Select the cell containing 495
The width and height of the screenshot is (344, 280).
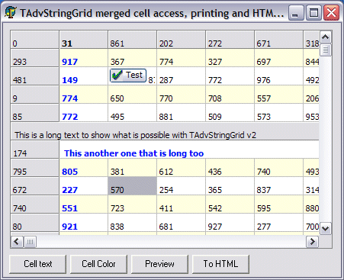(133, 113)
